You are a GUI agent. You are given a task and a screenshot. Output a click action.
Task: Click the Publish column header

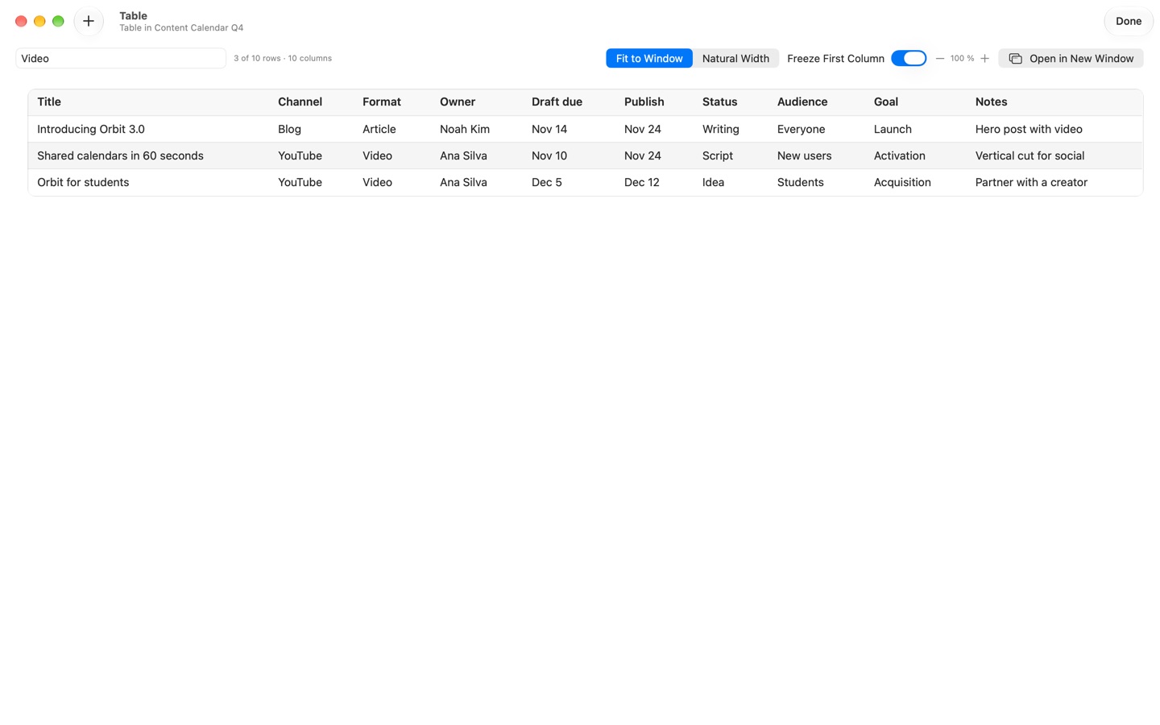tap(644, 101)
